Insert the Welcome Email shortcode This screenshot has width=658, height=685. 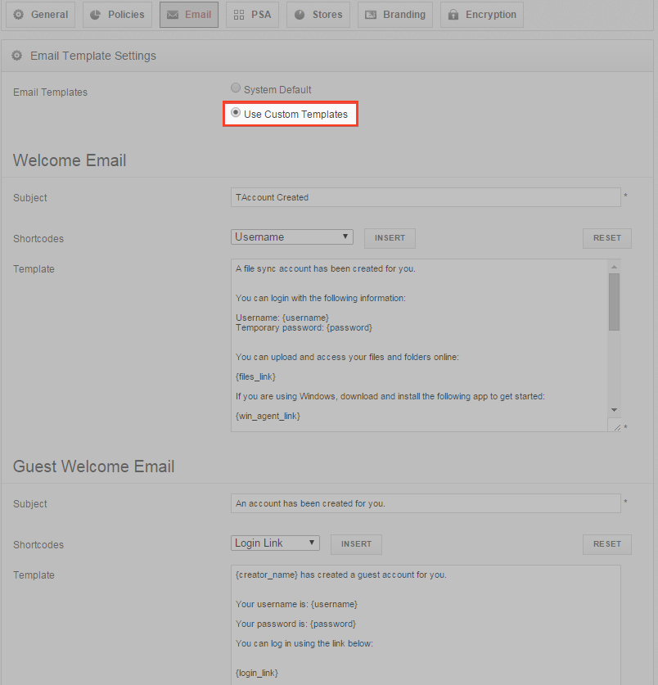pyautogui.click(x=390, y=238)
